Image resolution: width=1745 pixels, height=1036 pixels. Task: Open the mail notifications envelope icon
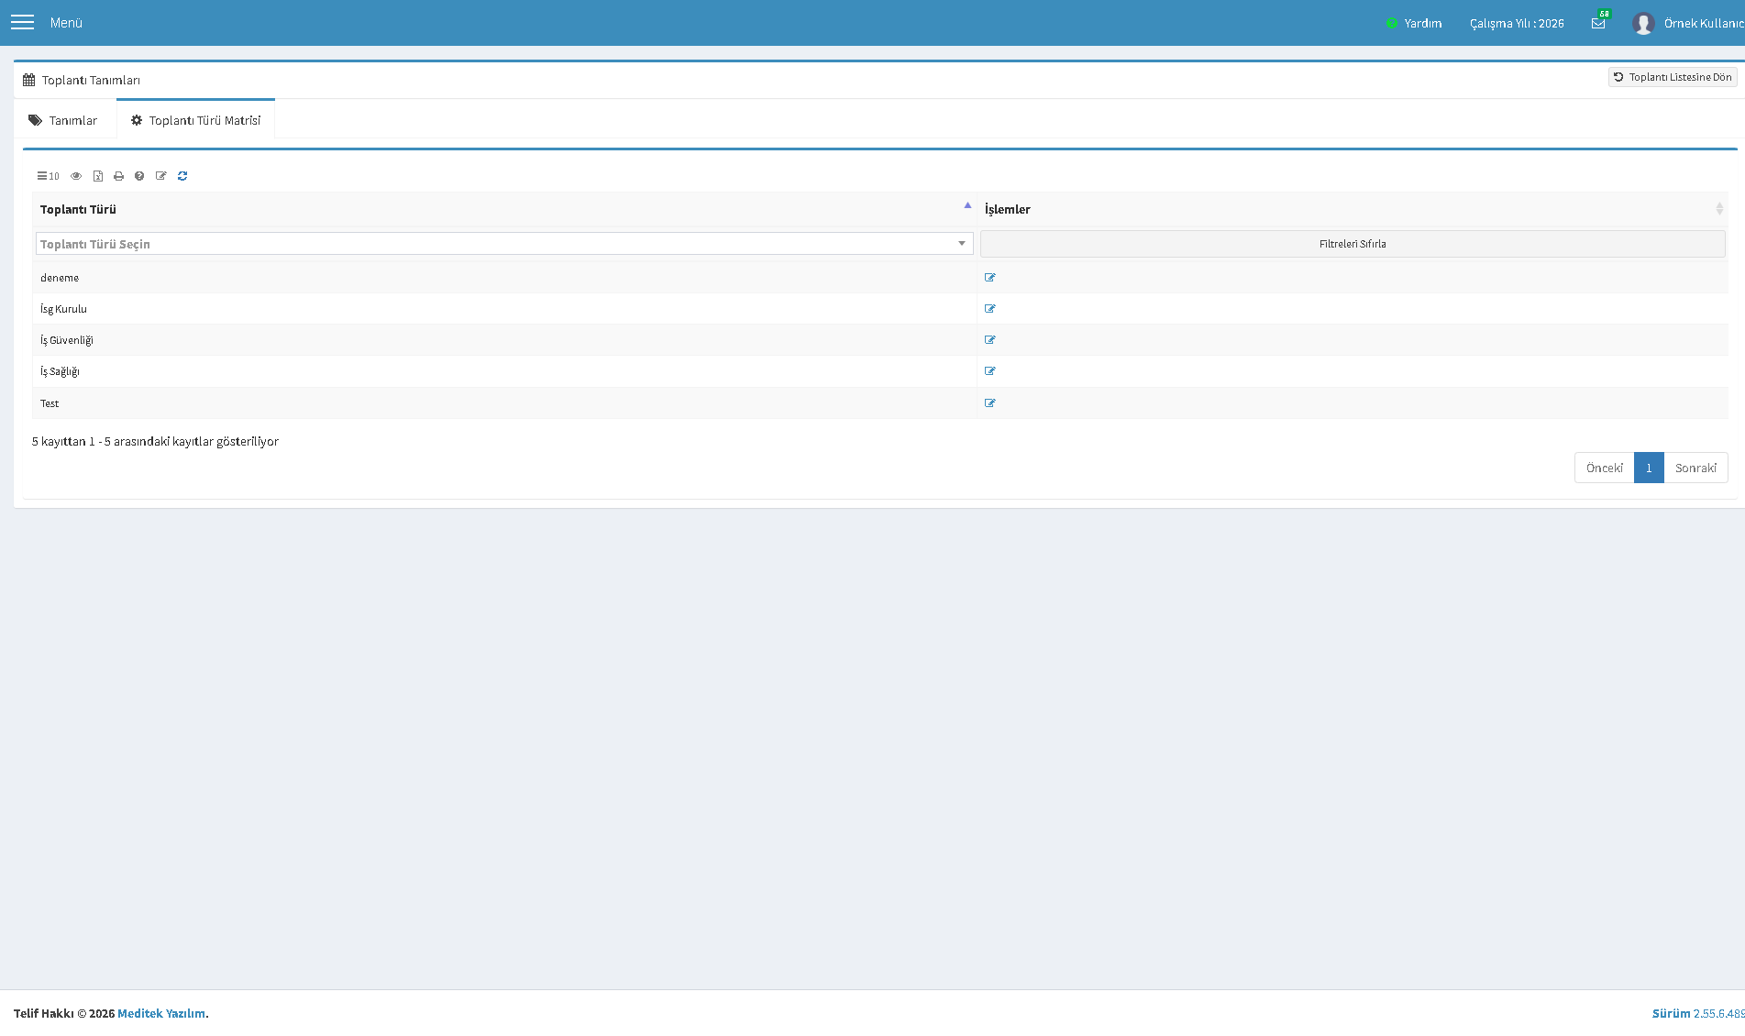point(1598,23)
